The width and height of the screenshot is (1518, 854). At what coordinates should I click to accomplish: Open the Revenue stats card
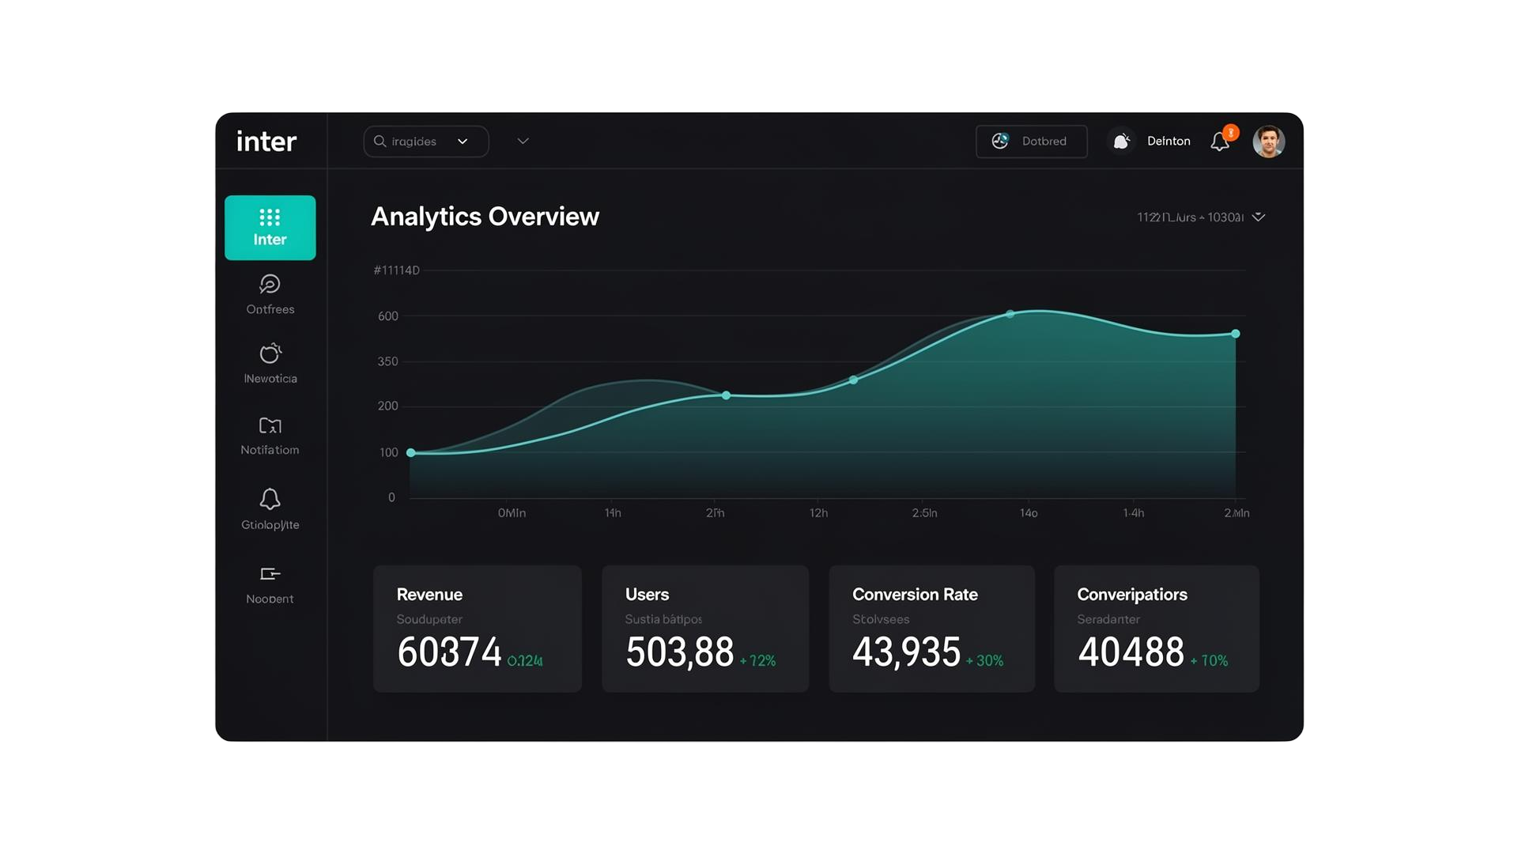point(477,629)
